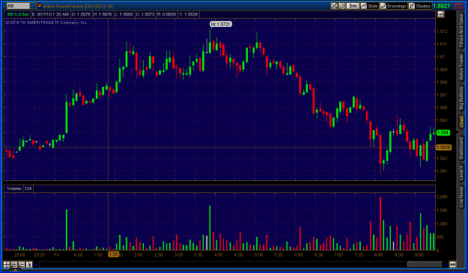This screenshot has height=273, width=468.
Task: Open the Dashboard side tab
Action: (x=461, y=147)
